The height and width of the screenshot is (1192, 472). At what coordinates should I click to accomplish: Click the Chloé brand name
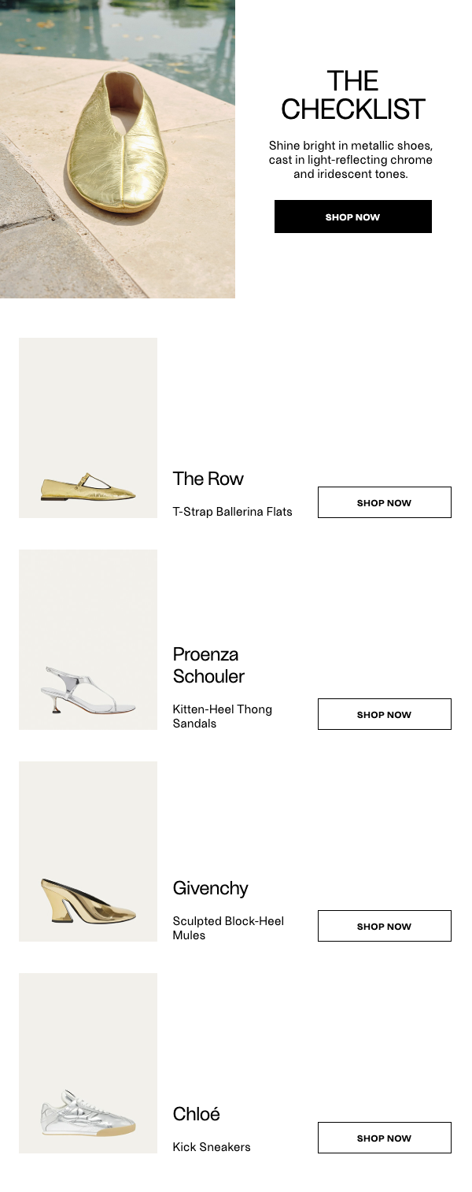point(196,1114)
